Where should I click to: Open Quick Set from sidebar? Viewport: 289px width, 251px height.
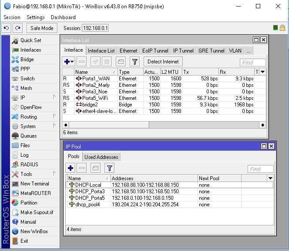[35, 40]
